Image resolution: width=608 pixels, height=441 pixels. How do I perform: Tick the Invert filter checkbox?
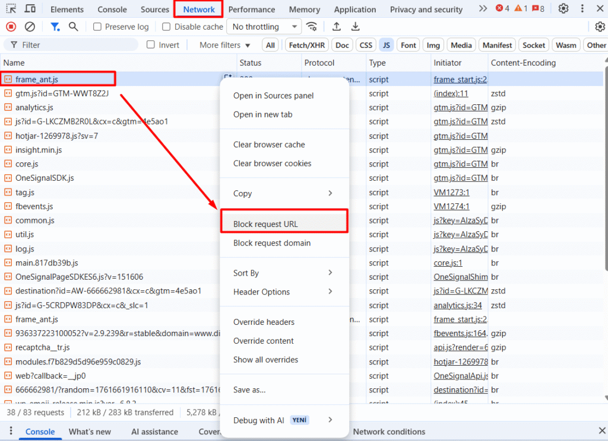pos(151,45)
